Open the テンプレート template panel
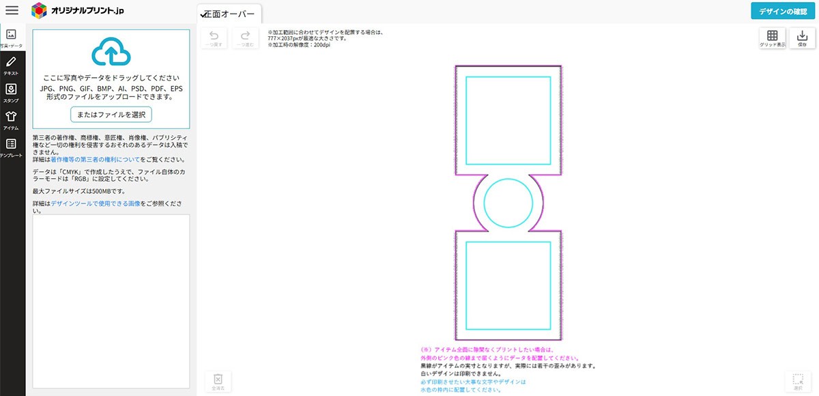 (11, 148)
